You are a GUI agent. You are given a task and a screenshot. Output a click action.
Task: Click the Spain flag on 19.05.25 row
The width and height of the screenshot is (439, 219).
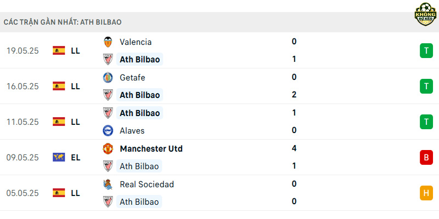coord(59,50)
